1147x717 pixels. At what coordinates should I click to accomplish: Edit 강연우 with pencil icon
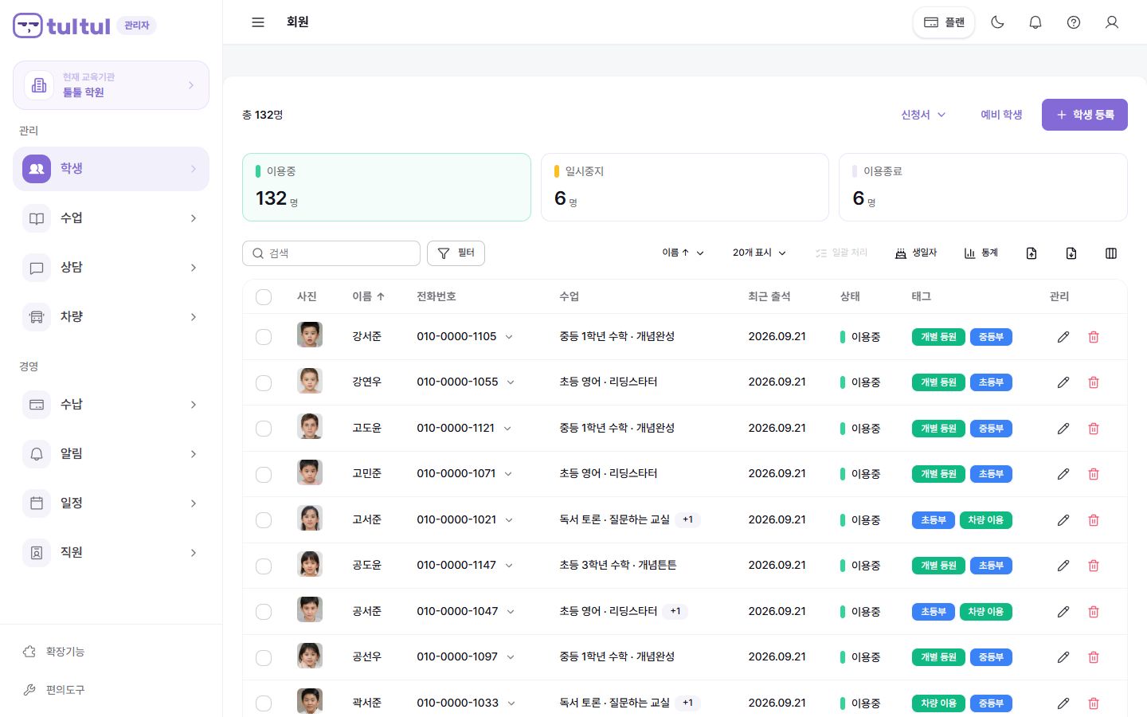(x=1063, y=382)
